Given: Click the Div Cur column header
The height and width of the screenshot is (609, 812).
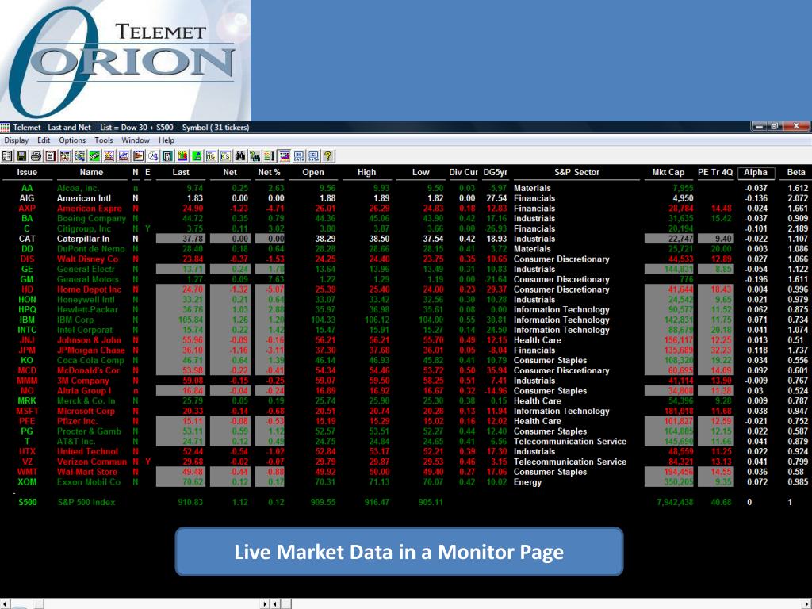Looking at the screenshot, I should pos(463,172).
